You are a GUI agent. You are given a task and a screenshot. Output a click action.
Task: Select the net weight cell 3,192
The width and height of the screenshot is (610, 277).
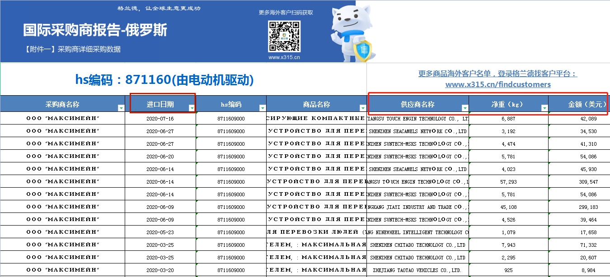click(x=509, y=131)
